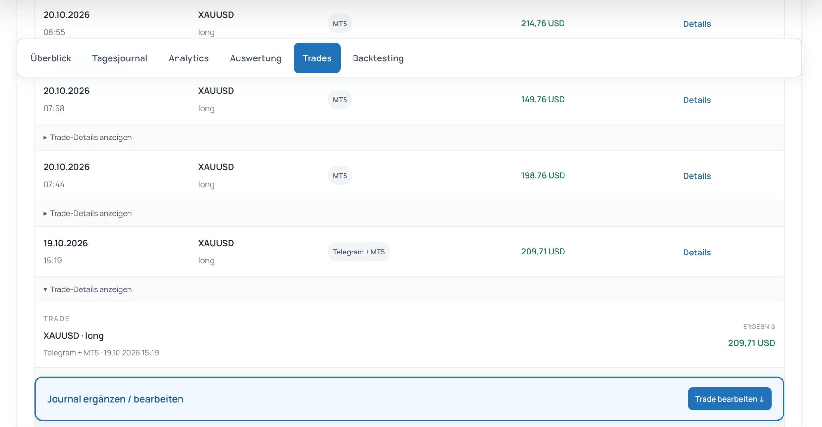
Task: Click the Telegram + MT5 source badge
Action: pos(359,252)
